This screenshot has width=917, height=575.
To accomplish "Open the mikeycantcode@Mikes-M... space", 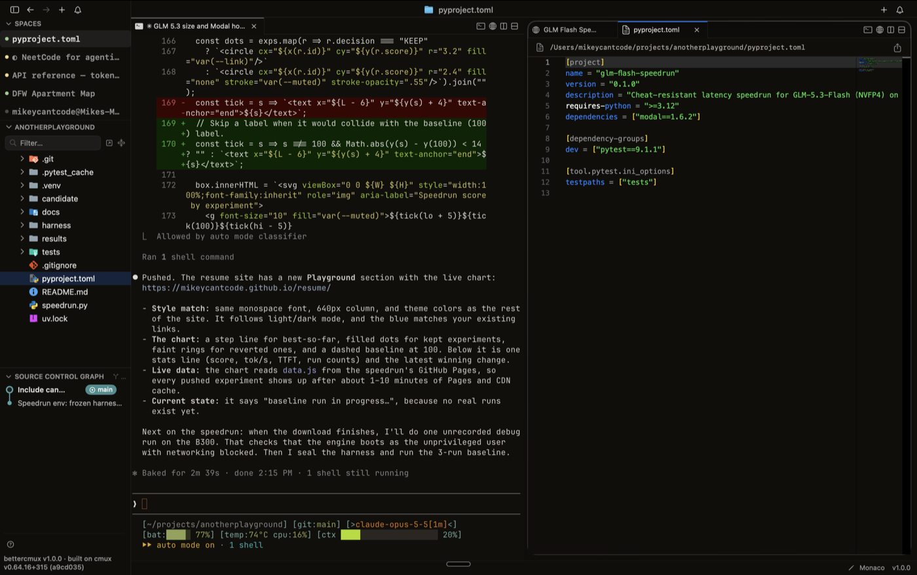I will [65, 112].
